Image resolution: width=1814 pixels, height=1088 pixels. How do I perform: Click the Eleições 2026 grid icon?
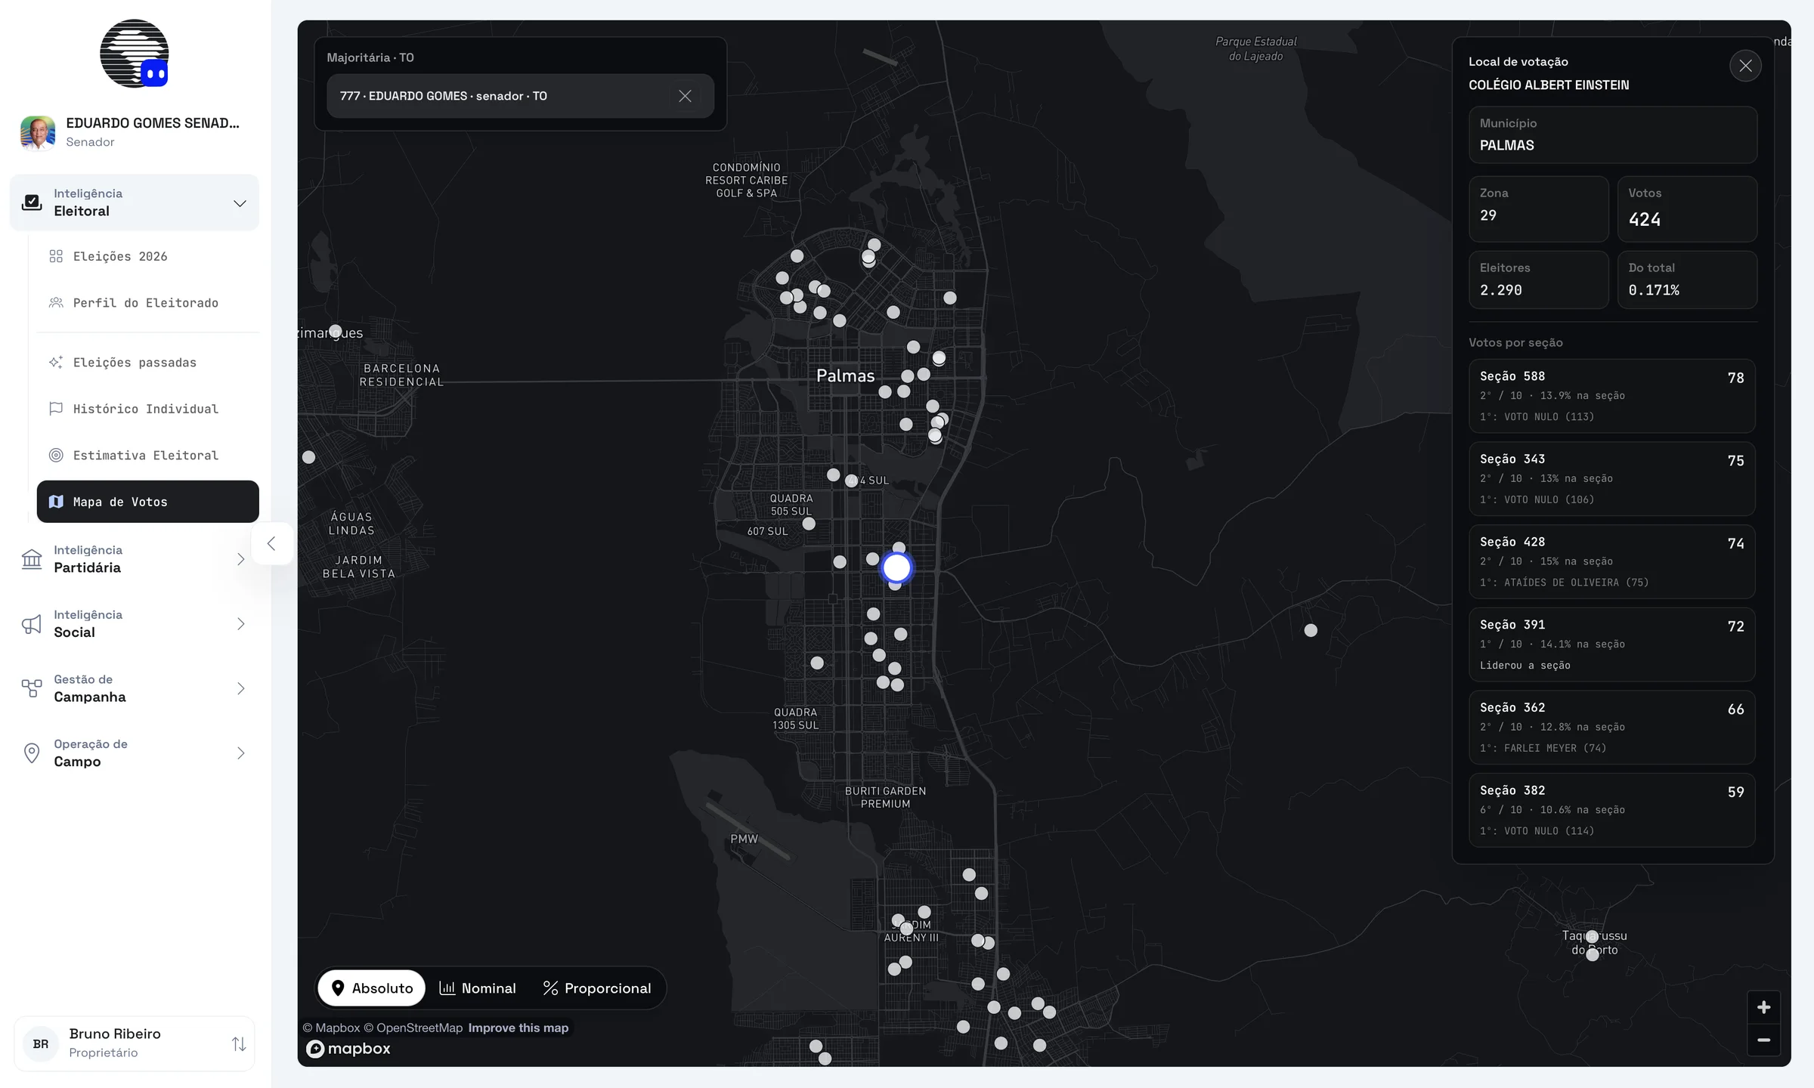click(56, 256)
